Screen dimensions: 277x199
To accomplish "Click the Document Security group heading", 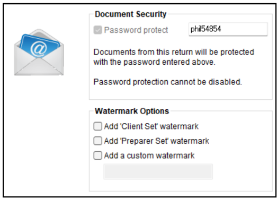I will (130, 14).
